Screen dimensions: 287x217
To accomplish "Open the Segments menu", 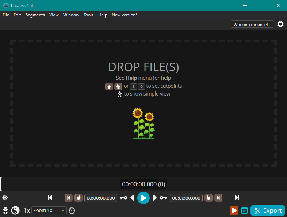I will point(35,15).
